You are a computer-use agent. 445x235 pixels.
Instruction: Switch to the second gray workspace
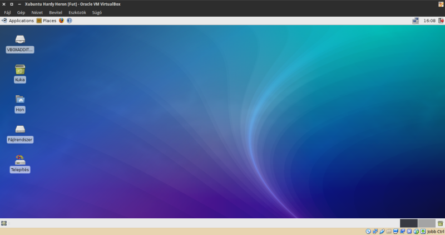[x=427, y=223]
